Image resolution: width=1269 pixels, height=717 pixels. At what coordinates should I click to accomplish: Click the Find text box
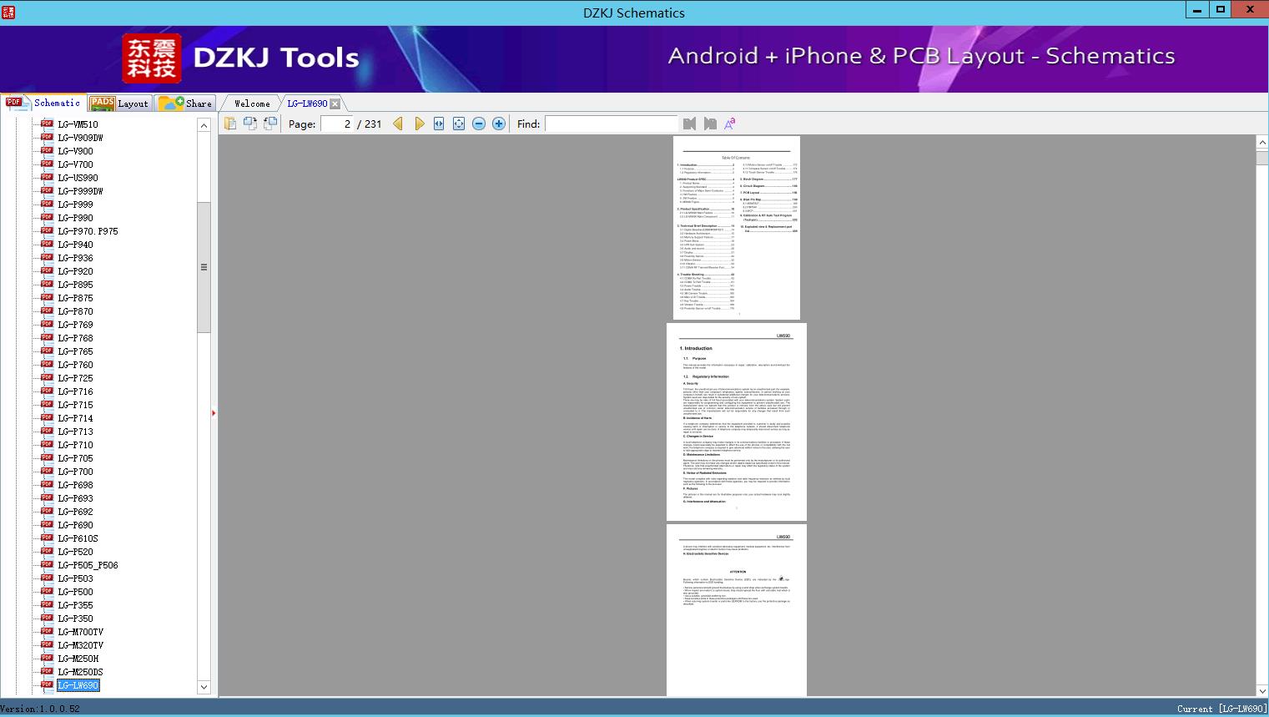tap(611, 124)
